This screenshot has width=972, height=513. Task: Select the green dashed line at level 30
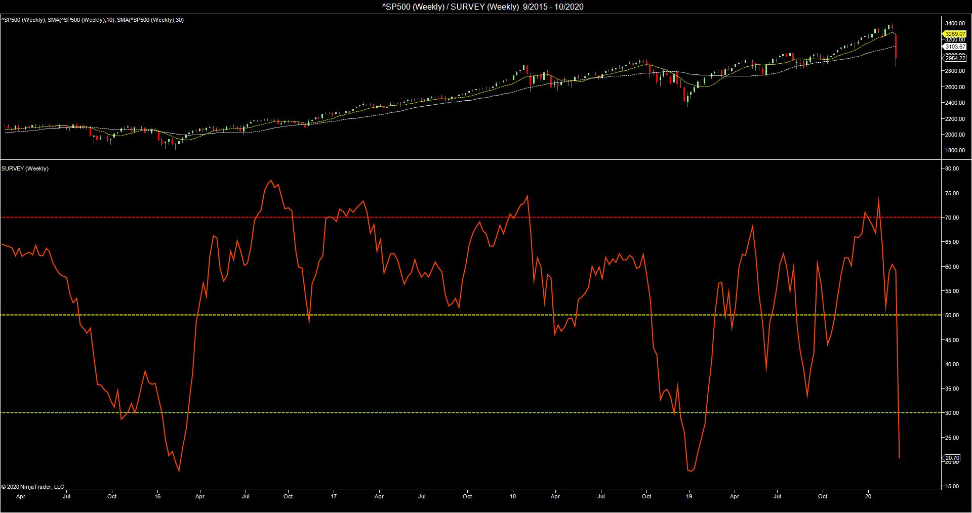coord(470,413)
